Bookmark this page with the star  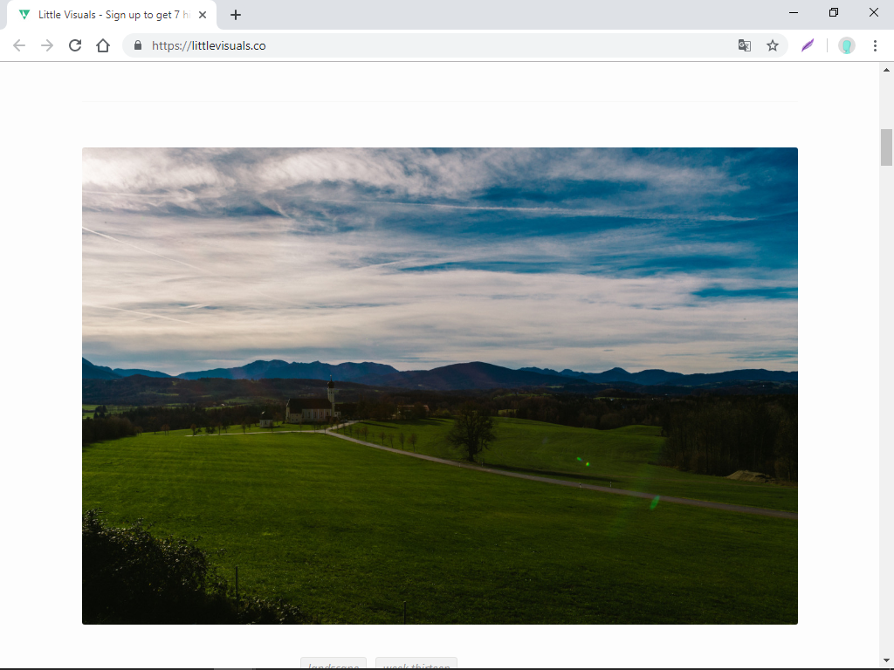click(772, 45)
